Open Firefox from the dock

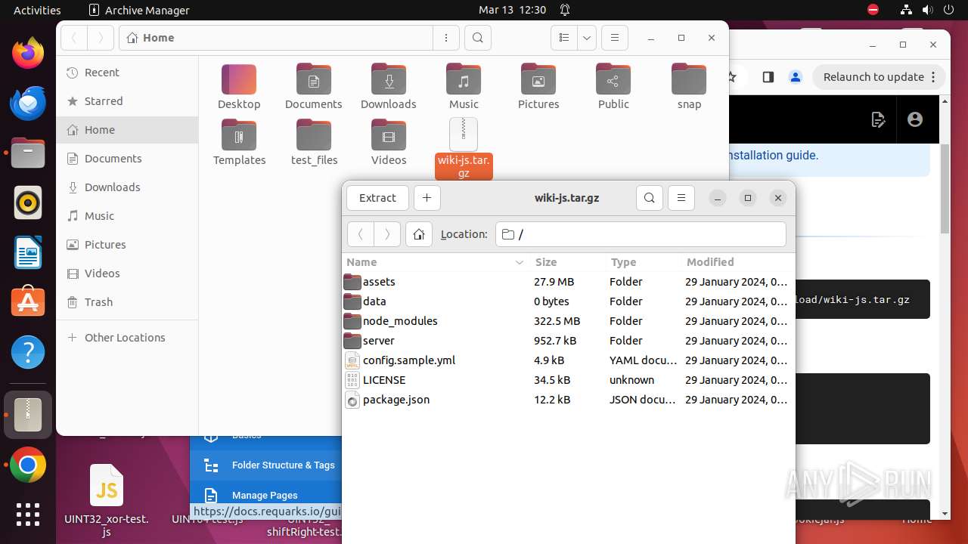click(x=28, y=54)
